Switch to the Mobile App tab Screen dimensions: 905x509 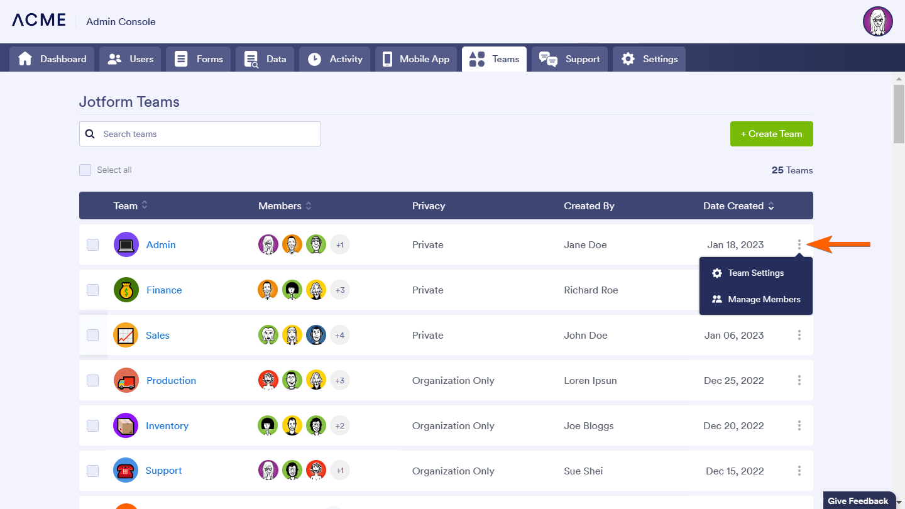point(416,59)
